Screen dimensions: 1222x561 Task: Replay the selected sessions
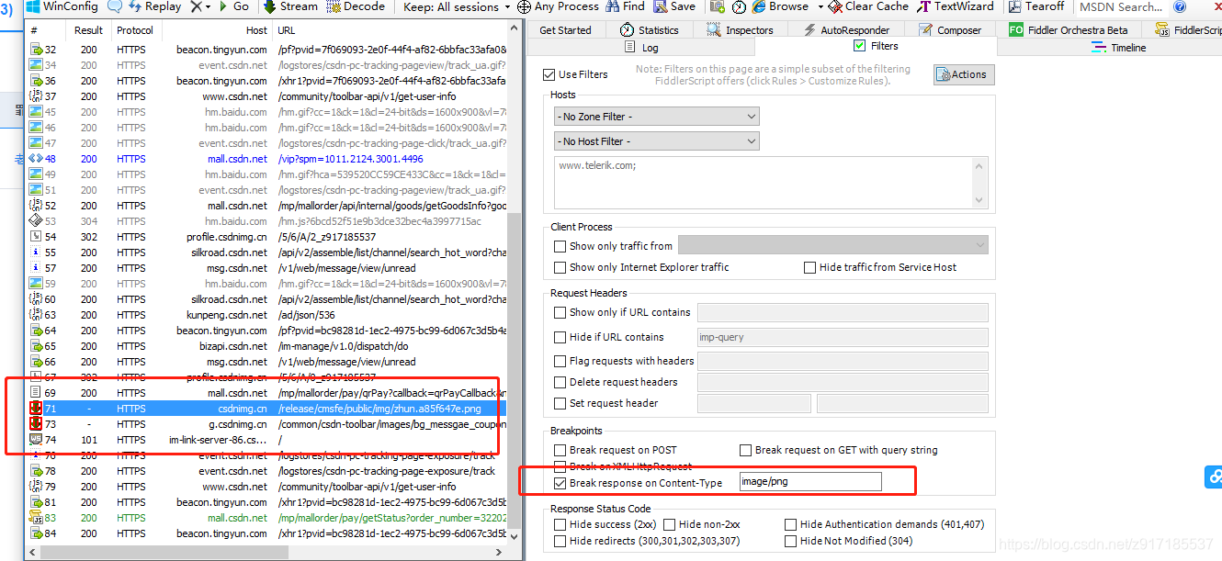point(153,6)
